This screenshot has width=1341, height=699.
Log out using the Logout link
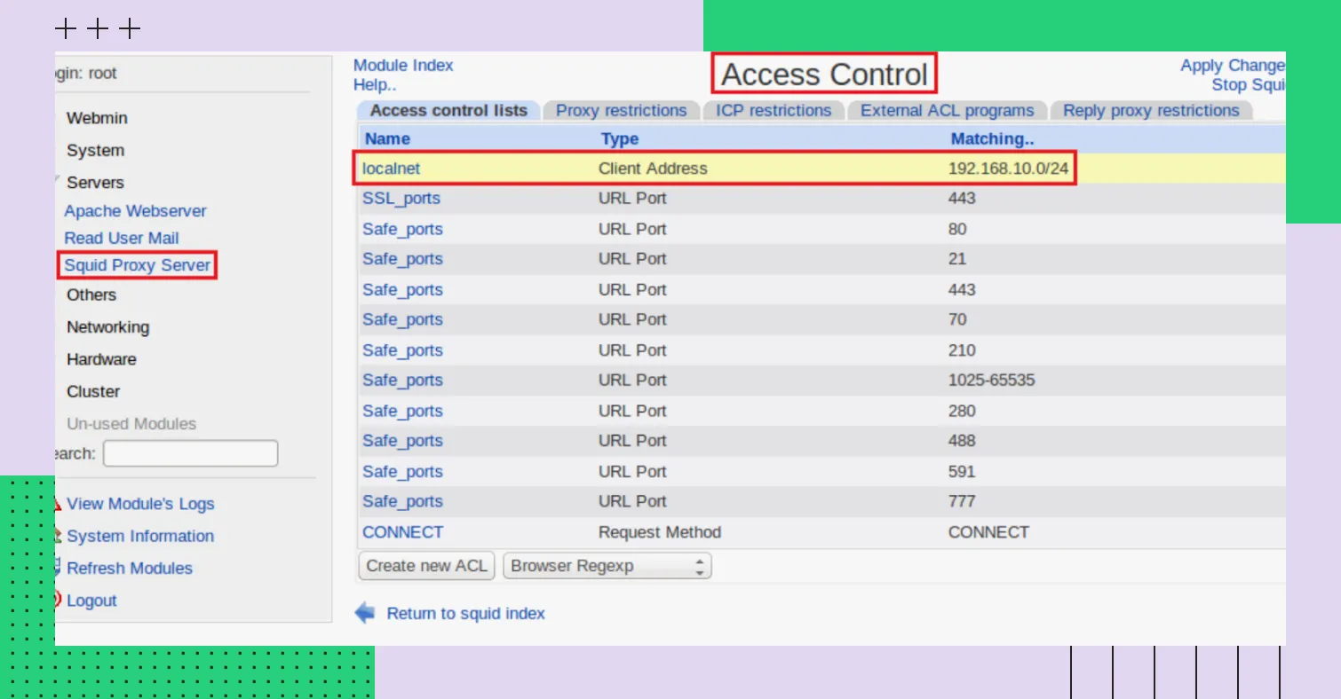[91, 601]
